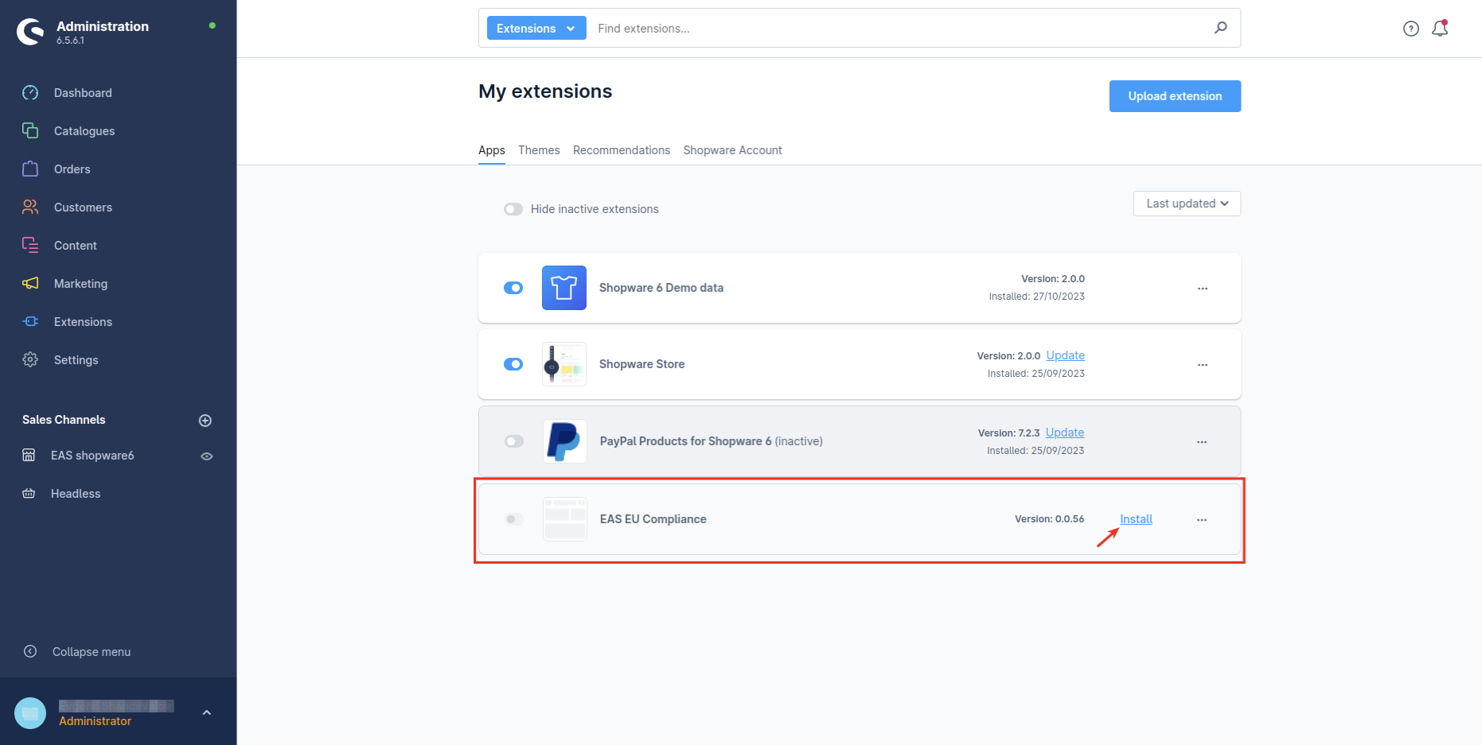Open more options for Shopware Store

(1203, 365)
